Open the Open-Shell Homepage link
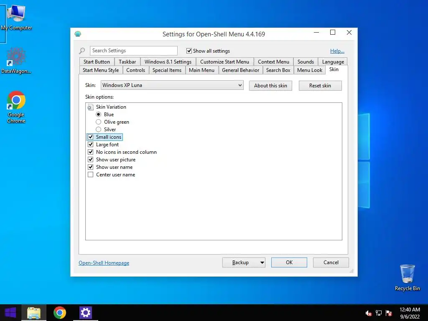The width and height of the screenshot is (428, 321). [104, 263]
